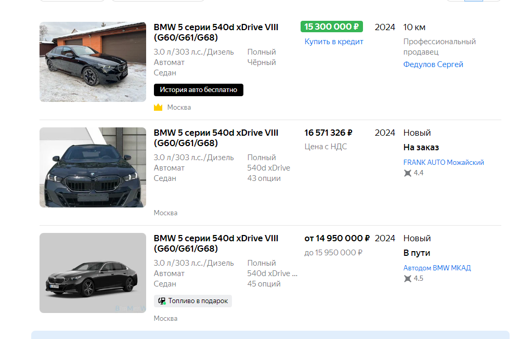Click the от 14 950 000 ₽ price
This screenshot has height=339, width=532.
point(336,239)
